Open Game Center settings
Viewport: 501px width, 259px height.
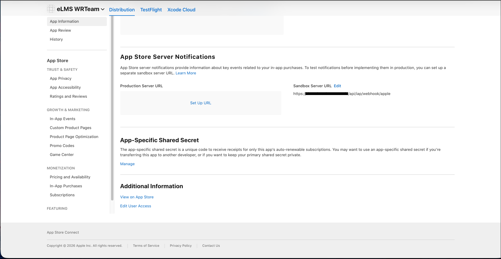coord(62,155)
